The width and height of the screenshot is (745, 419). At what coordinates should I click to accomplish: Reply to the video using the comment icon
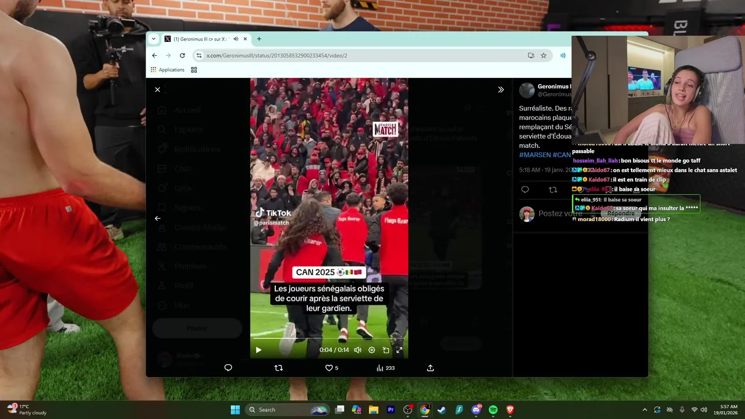228,368
